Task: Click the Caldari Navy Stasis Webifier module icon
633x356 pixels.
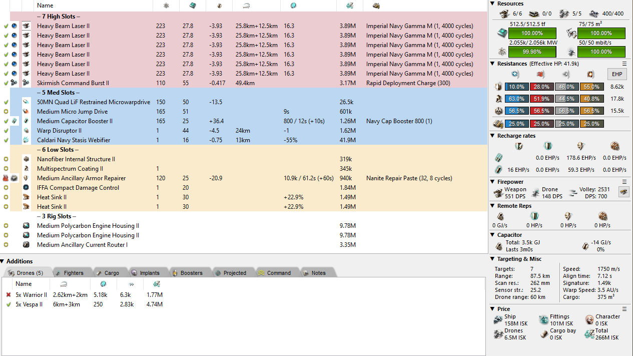Action: tap(26, 140)
